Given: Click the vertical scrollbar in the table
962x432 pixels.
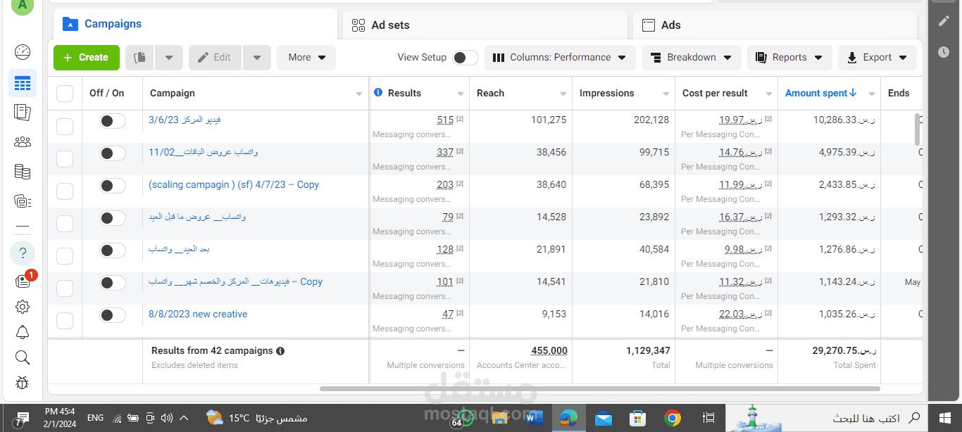Looking at the screenshot, I should click(916, 128).
